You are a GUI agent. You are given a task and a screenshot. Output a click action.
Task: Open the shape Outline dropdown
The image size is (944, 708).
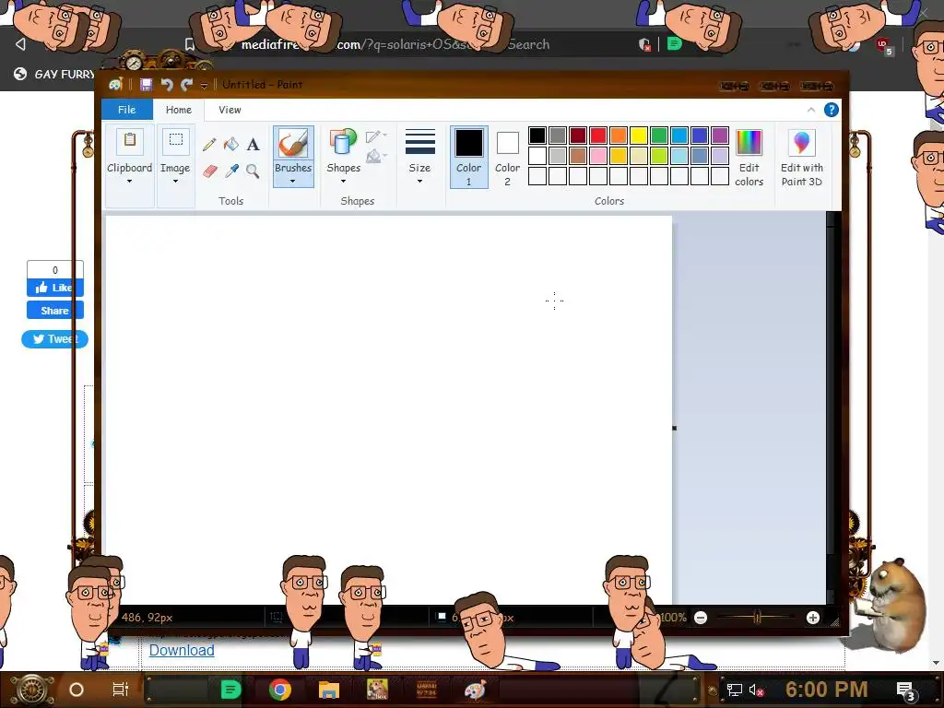coord(376,136)
